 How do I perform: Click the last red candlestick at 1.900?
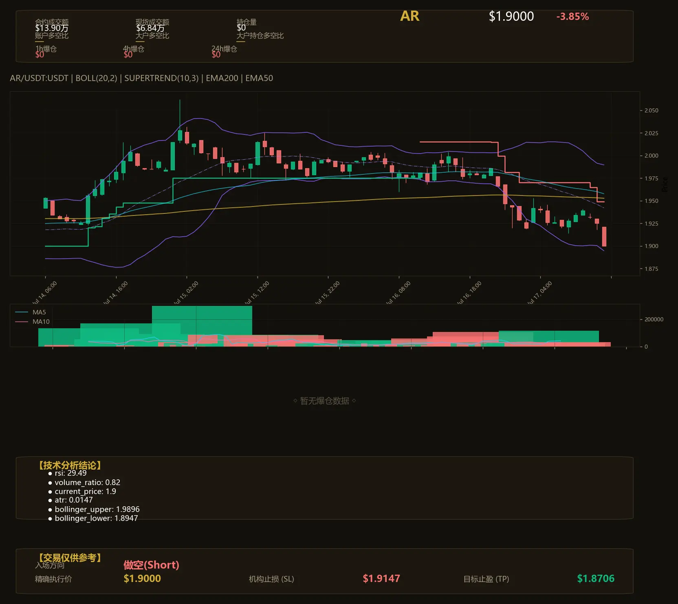[604, 237]
